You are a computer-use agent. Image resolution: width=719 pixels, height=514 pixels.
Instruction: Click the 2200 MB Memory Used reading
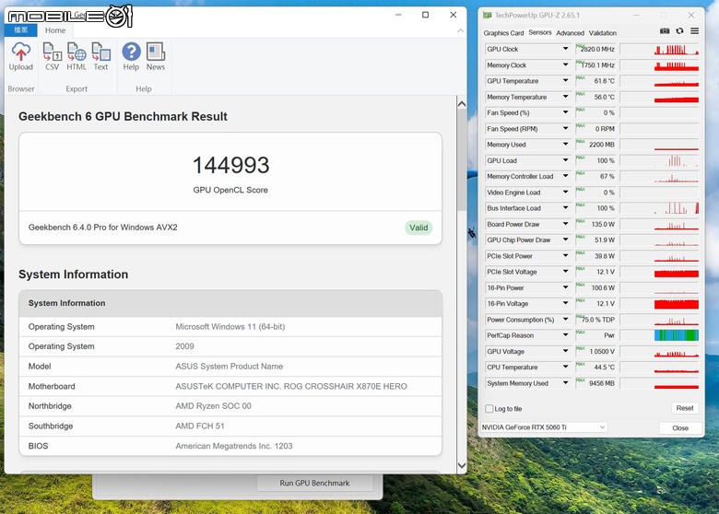pyautogui.click(x=602, y=145)
